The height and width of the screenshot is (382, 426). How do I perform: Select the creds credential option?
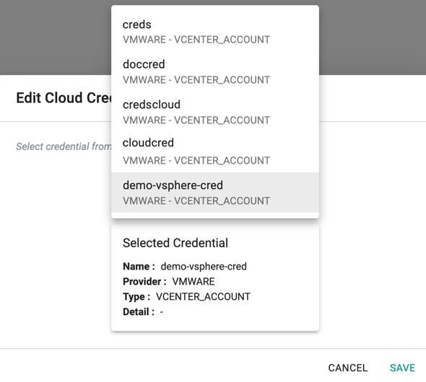pos(215,32)
